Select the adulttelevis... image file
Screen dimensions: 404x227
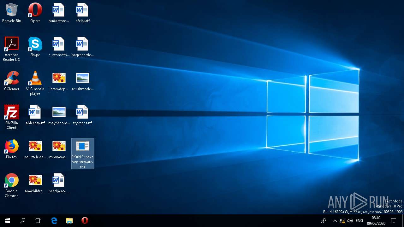click(x=35, y=149)
